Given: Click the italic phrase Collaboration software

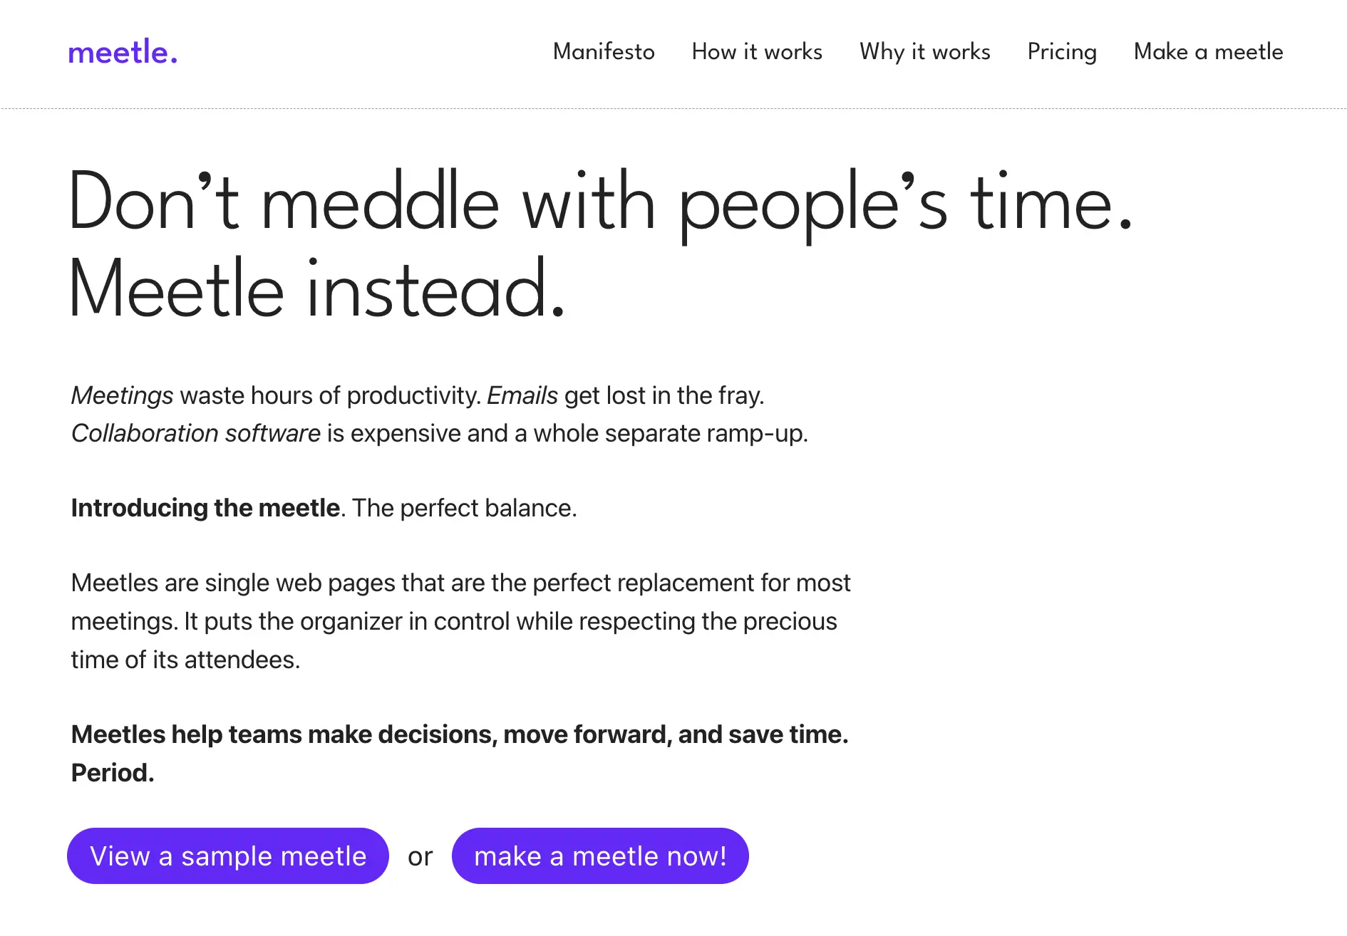Looking at the screenshot, I should point(196,433).
